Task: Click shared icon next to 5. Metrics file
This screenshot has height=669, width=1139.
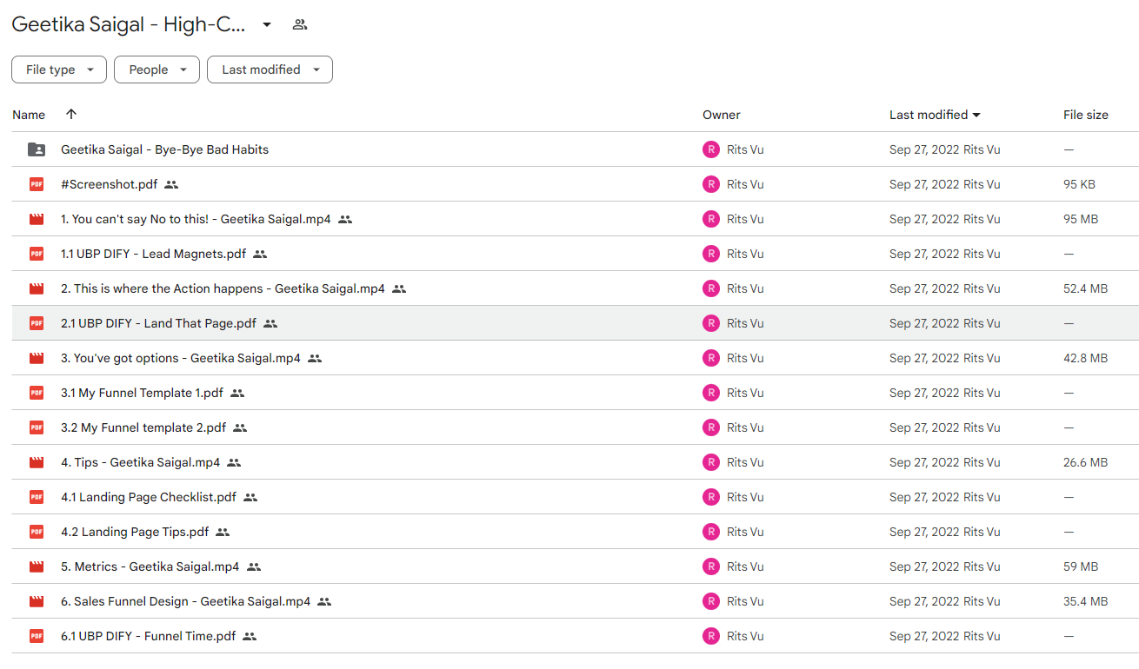Action: (254, 566)
